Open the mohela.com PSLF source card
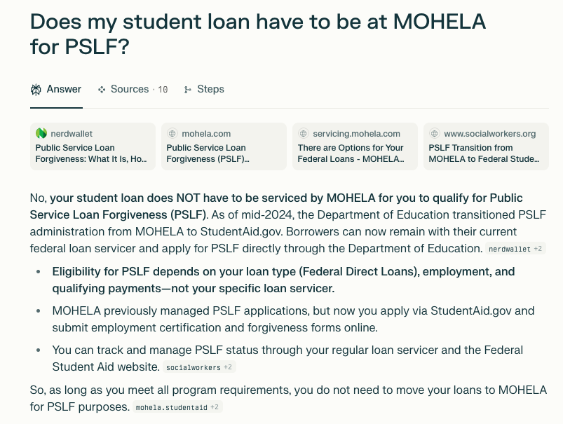This screenshot has width=563, height=424. pyautogui.click(x=223, y=146)
